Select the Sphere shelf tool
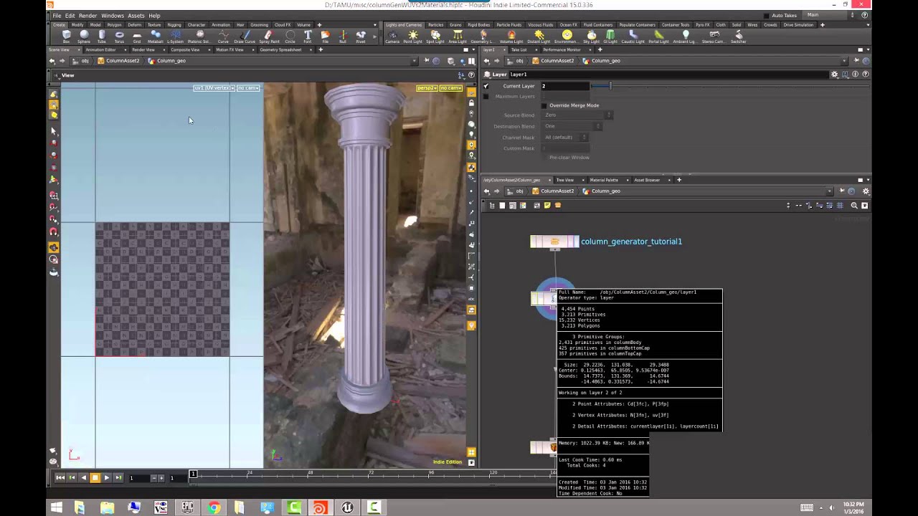 point(84,37)
